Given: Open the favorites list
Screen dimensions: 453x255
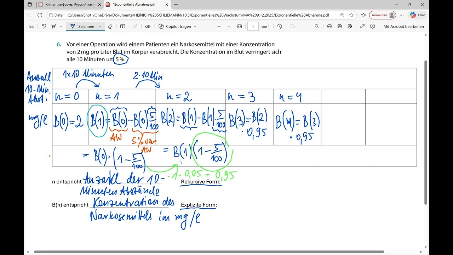Looking at the screenshot, I should click(363, 15).
